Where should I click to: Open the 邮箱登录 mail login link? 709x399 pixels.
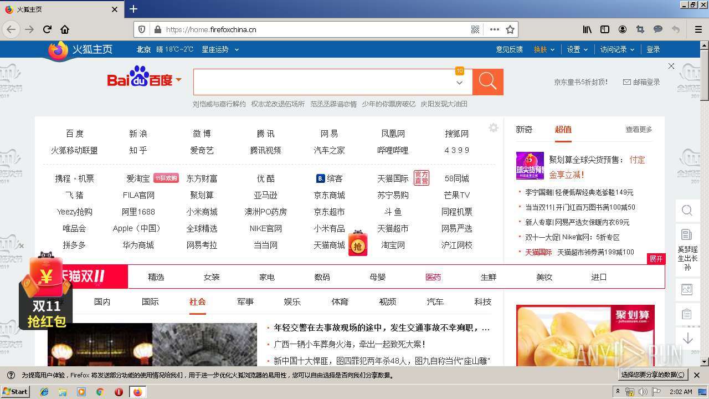coord(641,82)
